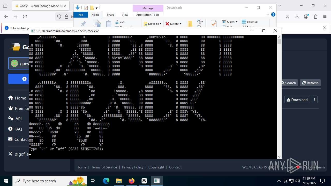
Task: Switch to the Explorer Home tab
Action: tap(95, 15)
